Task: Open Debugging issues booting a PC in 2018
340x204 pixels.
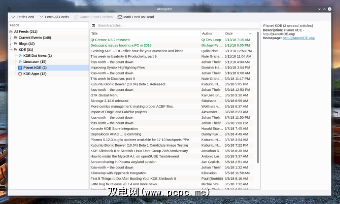Action: click(x=121, y=45)
